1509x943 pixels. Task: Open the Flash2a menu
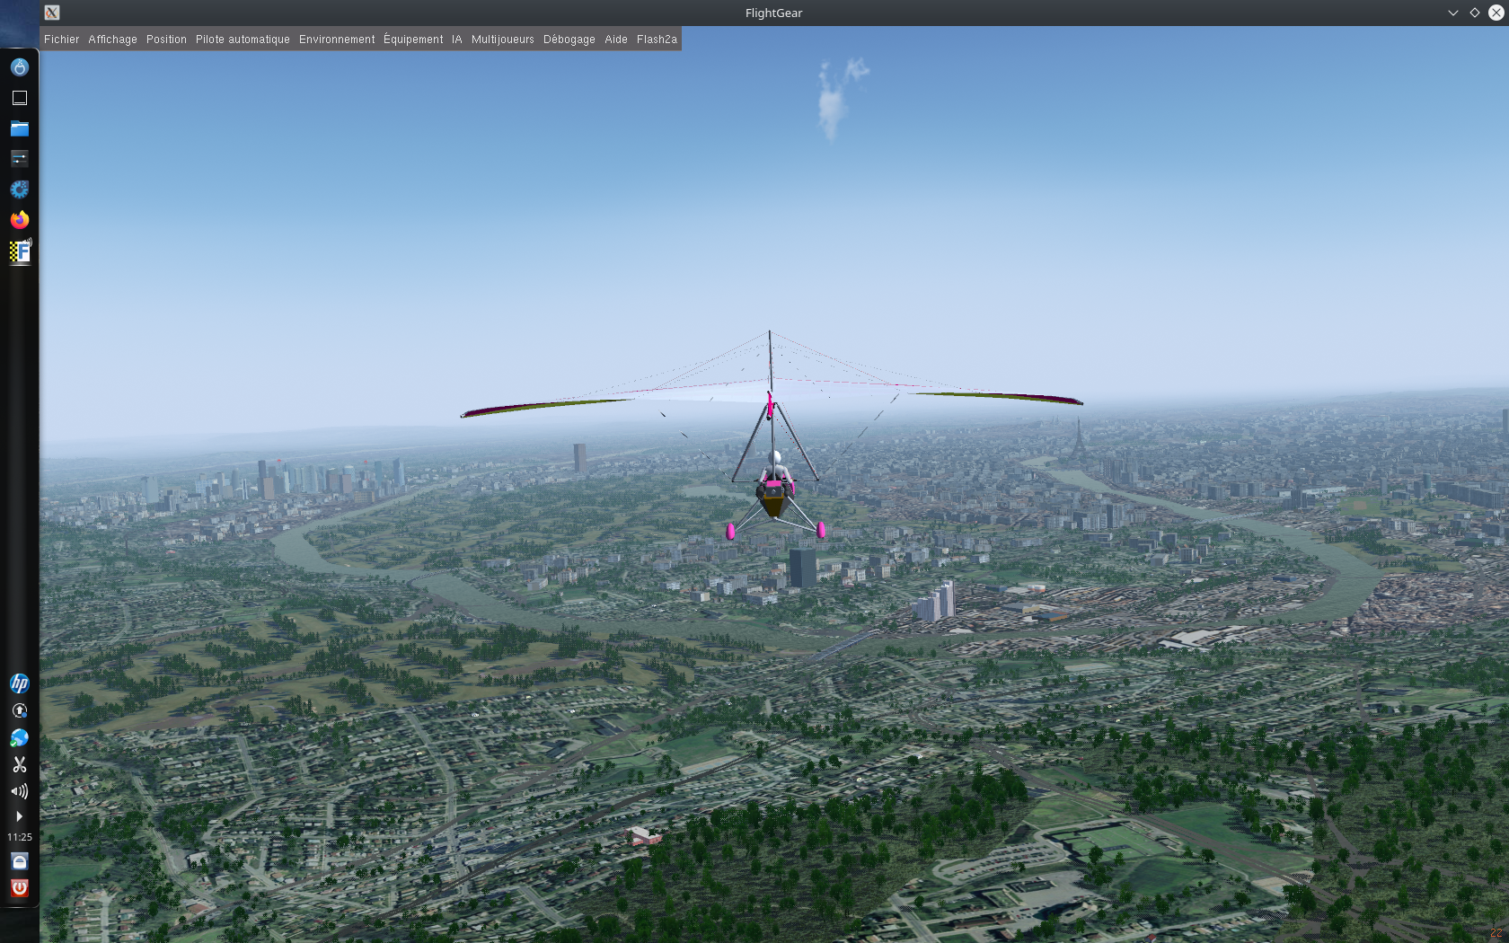657,39
